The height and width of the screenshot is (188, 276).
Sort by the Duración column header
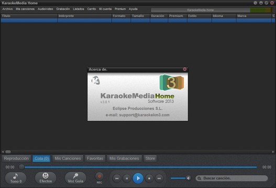[159, 16]
